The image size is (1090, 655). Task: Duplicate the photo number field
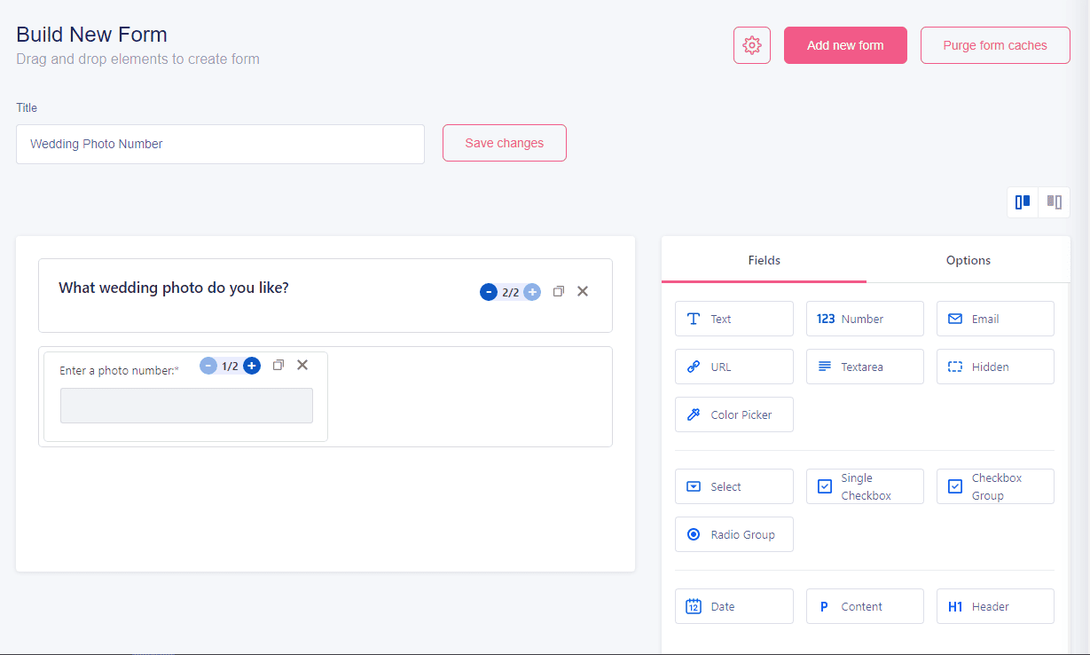(x=278, y=365)
